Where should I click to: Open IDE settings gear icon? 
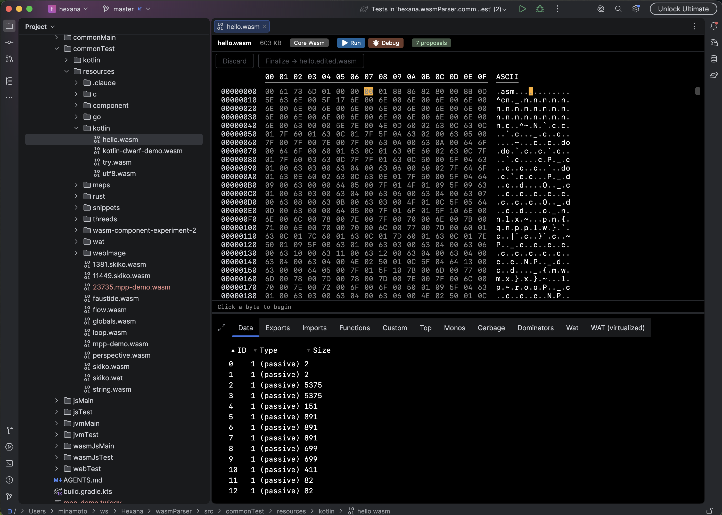(x=635, y=9)
